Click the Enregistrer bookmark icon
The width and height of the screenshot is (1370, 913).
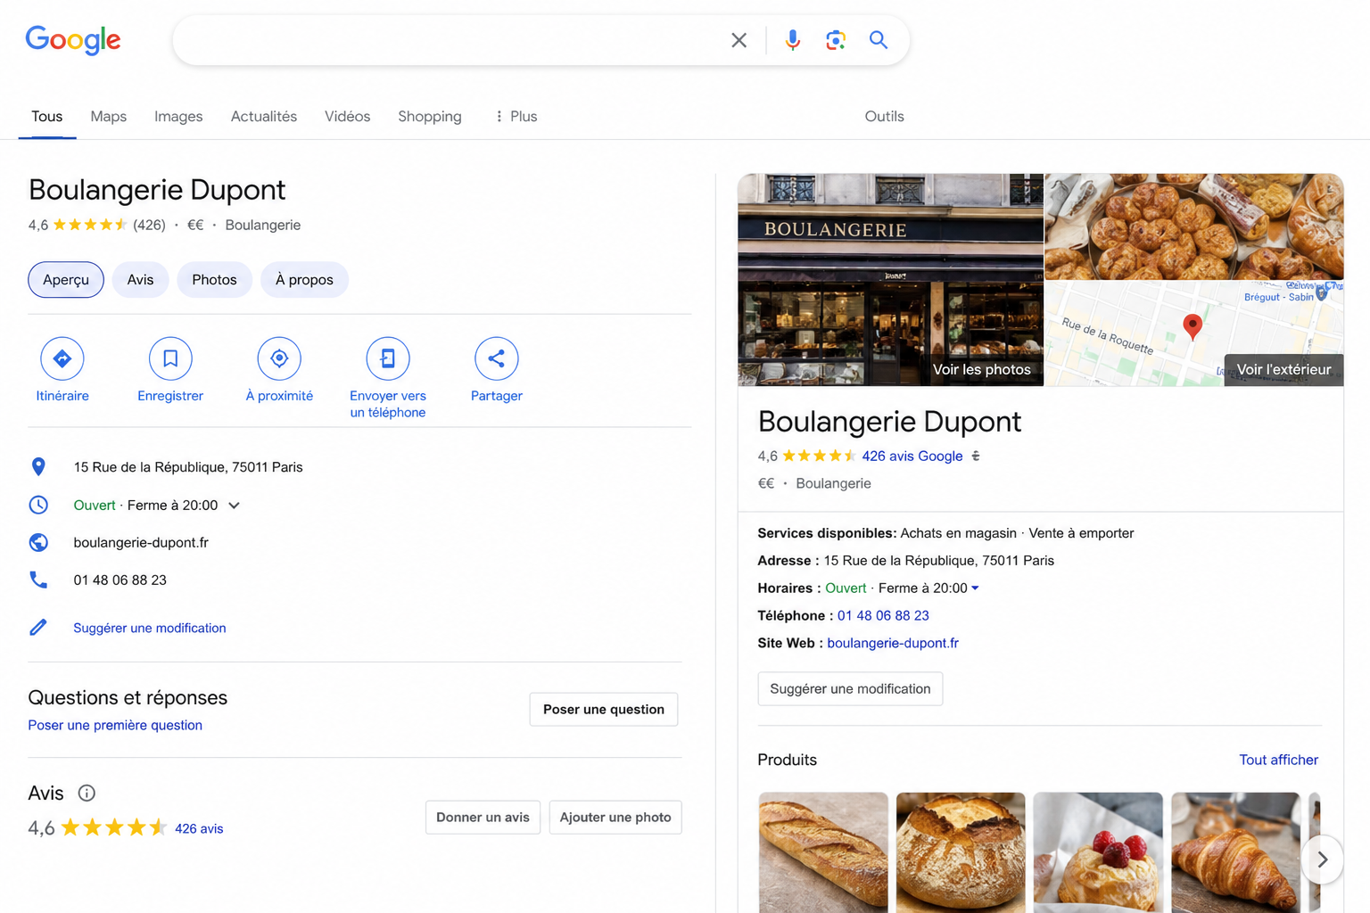pyautogui.click(x=170, y=358)
